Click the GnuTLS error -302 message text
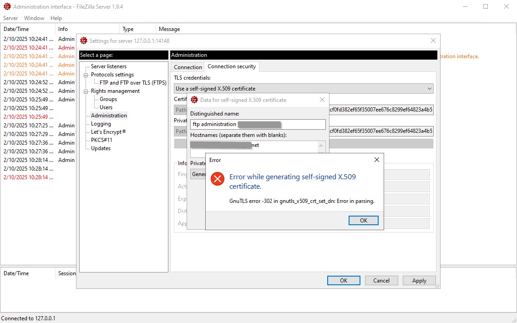Image resolution: width=517 pixels, height=323 pixels. click(302, 201)
